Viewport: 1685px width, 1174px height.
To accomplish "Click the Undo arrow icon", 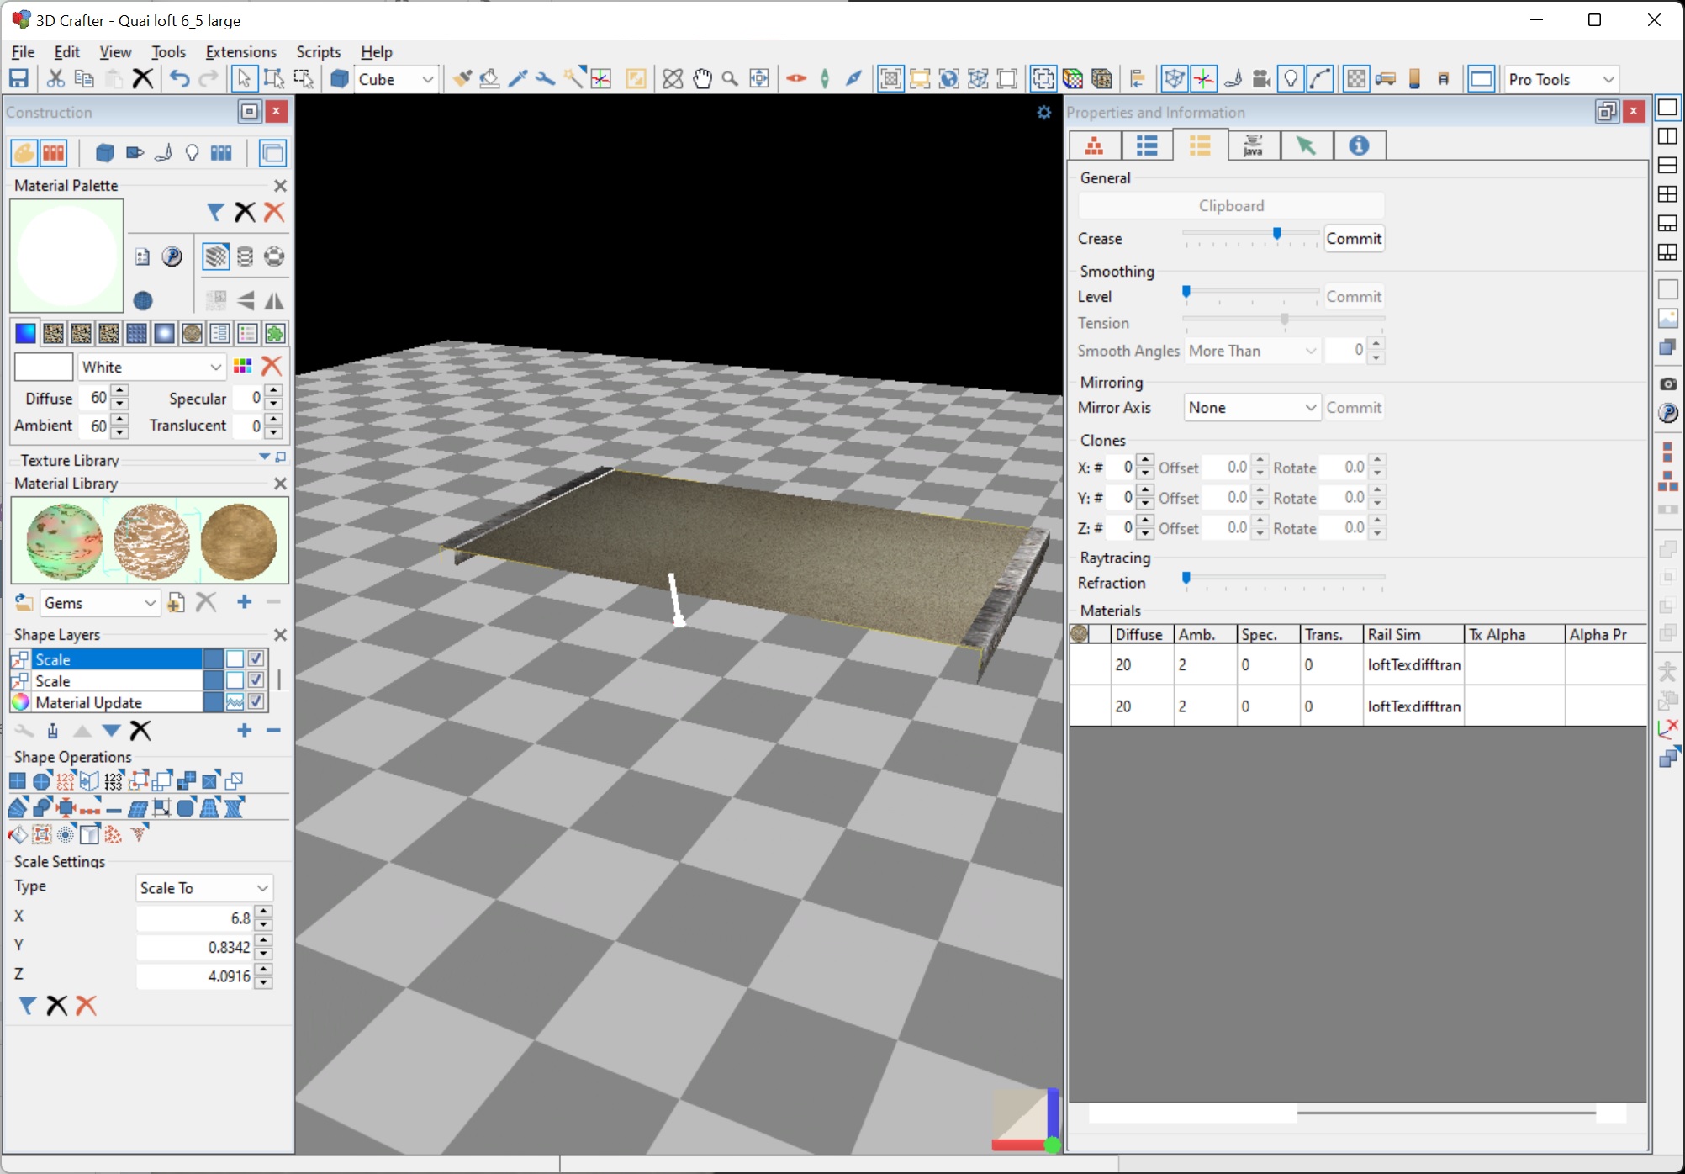I will [179, 79].
